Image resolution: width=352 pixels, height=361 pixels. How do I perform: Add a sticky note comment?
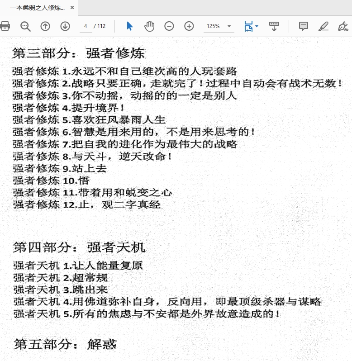[304, 26]
